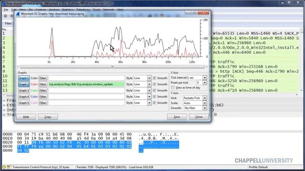305x171 pixels.
Task: Open the Y Axis Unit dropdown
Action: coord(204,98)
